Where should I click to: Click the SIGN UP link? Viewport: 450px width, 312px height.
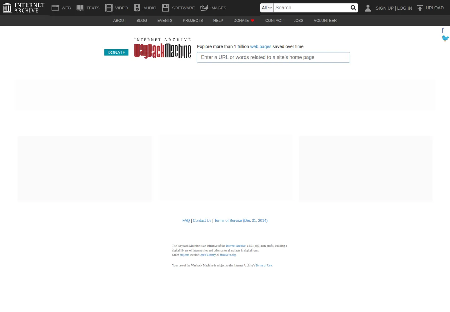click(384, 8)
